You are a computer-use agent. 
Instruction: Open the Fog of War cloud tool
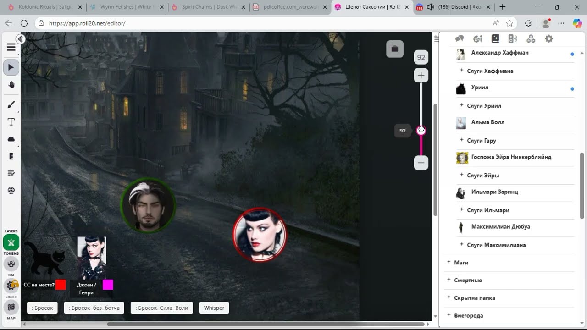pos(11,139)
